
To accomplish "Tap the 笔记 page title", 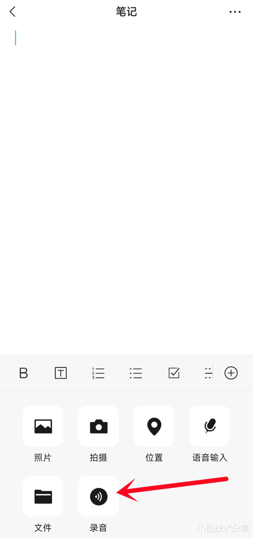I will pyautogui.click(x=126, y=12).
